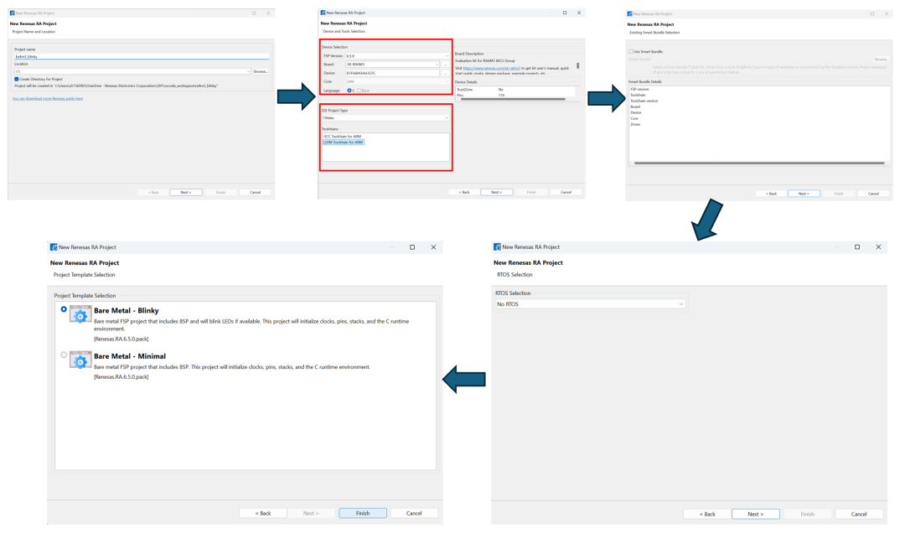Click the Smart Bundle Details horizontal scrollbar
The image size is (905, 539).
tap(759, 163)
